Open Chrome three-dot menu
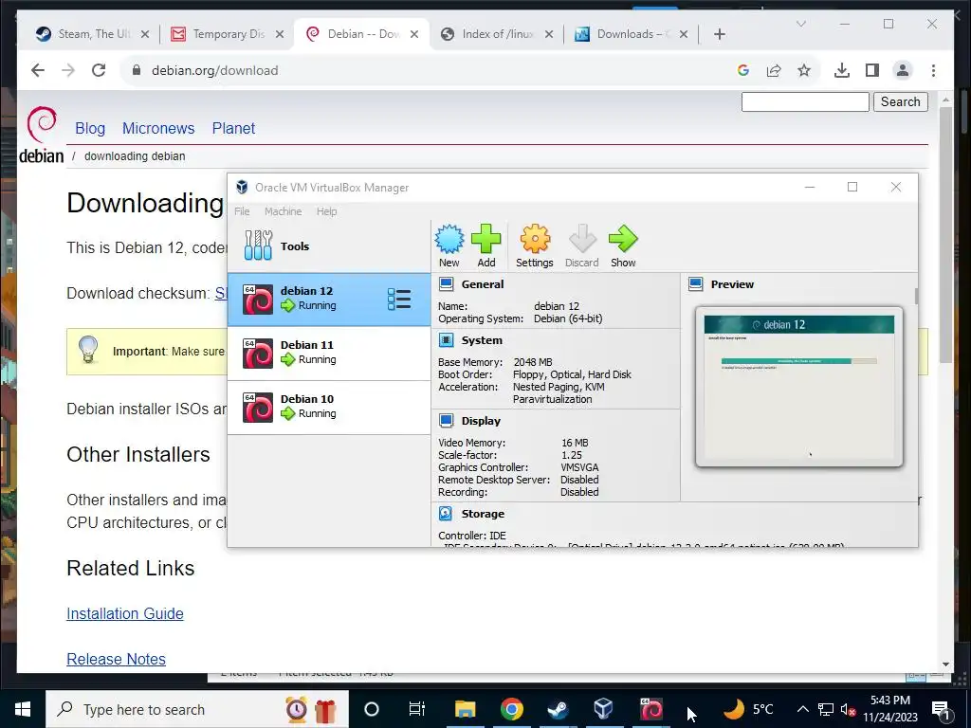Screen dimensions: 971x728 (933, 70)
